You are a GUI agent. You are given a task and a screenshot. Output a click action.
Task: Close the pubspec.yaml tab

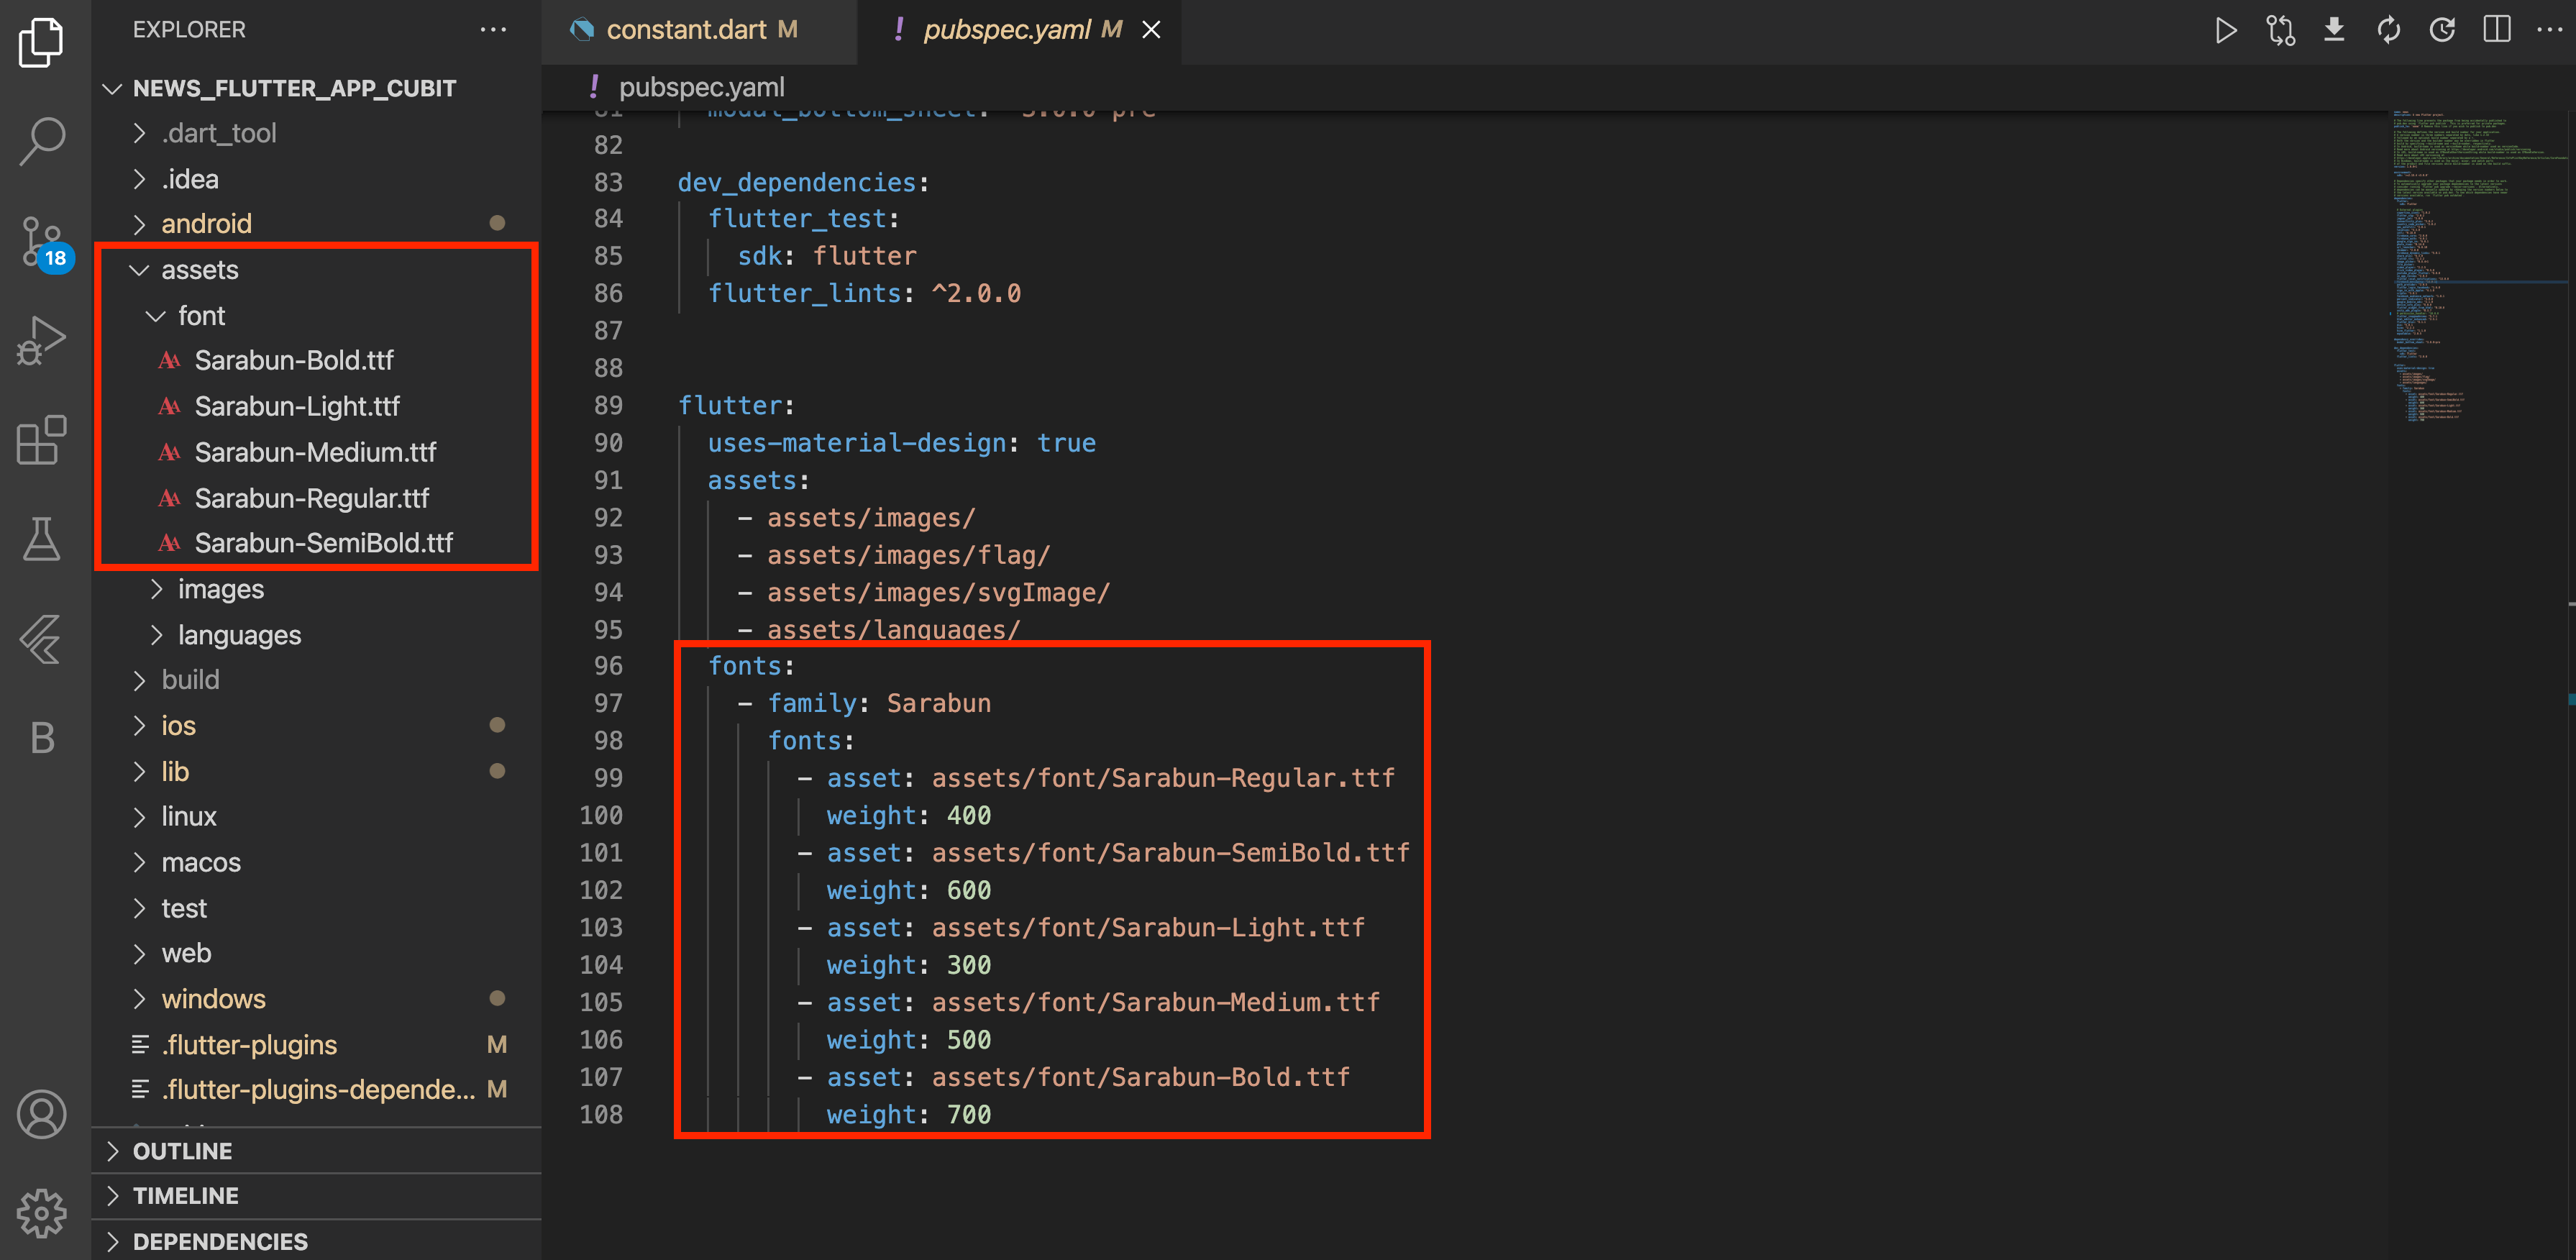click(1151, 30)
